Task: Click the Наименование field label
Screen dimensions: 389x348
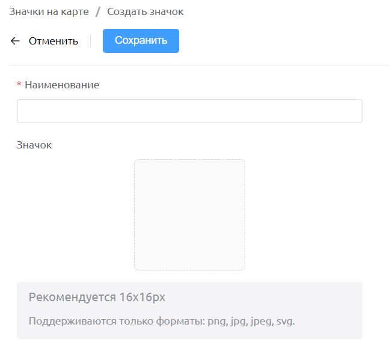Action: (62, 85)
